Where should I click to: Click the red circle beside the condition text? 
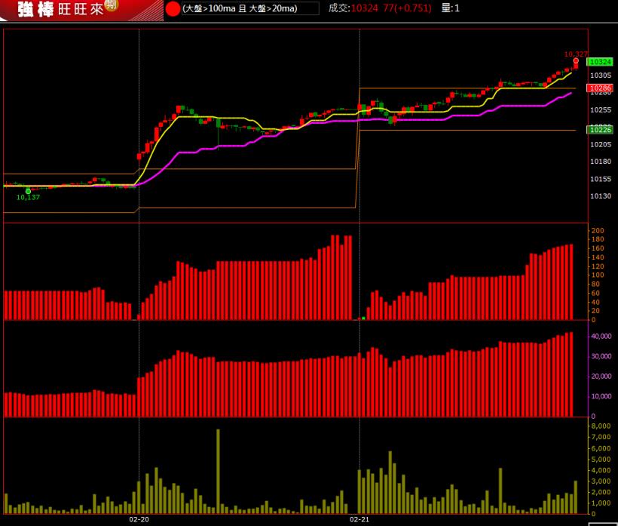173,9
